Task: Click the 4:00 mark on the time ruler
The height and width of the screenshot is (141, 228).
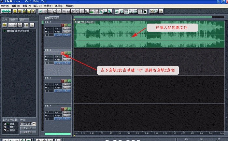Action: [183, 133]
